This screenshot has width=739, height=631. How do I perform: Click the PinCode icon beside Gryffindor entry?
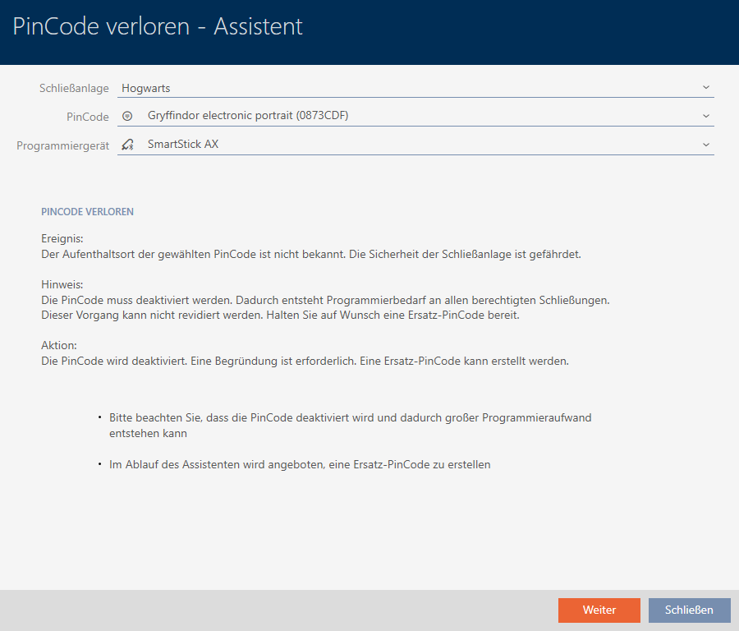point(126,116)
